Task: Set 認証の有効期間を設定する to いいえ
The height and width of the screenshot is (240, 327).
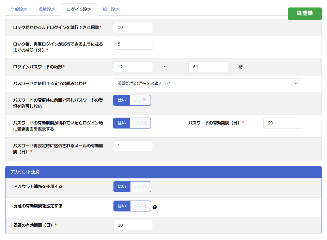Action: point(141,206)
